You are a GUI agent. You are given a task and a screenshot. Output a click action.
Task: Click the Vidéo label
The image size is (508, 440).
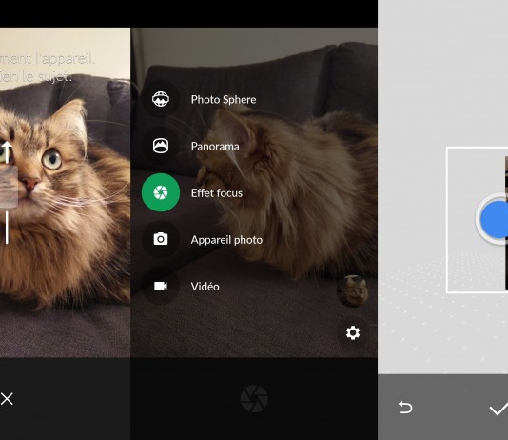point(205,287)
